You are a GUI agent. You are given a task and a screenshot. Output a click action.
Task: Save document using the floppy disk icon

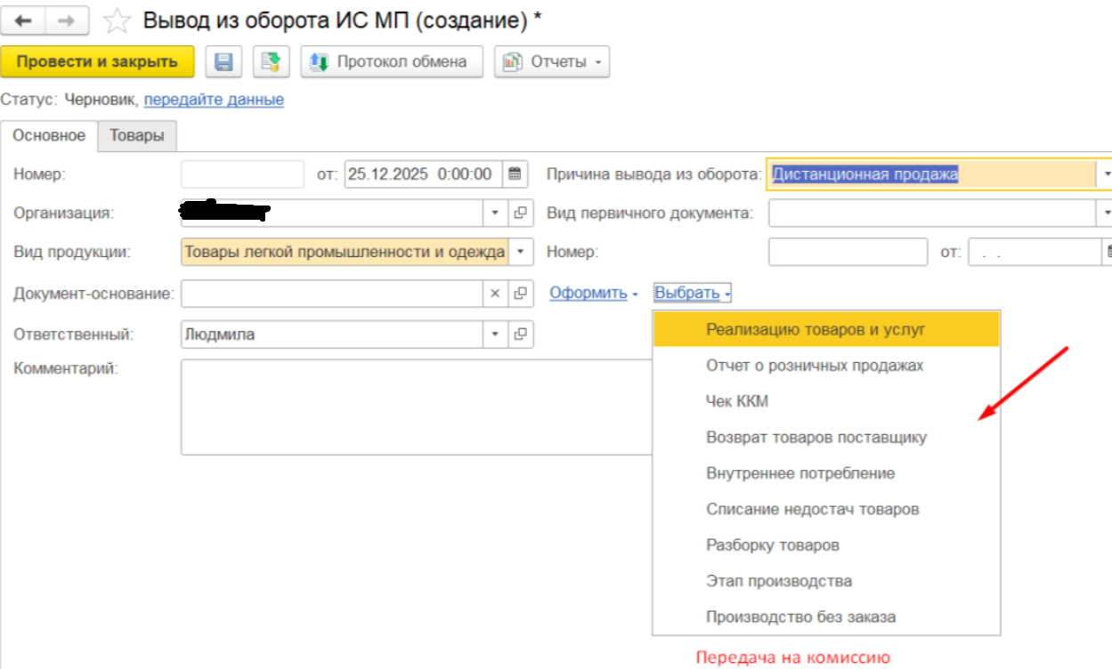click(224, 62)
